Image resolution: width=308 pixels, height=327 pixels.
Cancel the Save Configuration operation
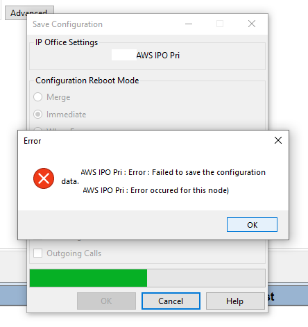point(171,301)
